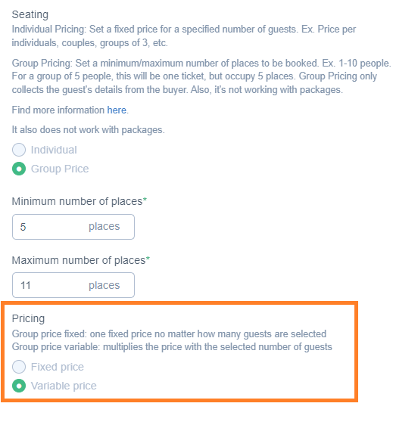Click the Seating section heading
Viewport: 393px width, 425px height.
pyautogui.click(x=30, y=14)
